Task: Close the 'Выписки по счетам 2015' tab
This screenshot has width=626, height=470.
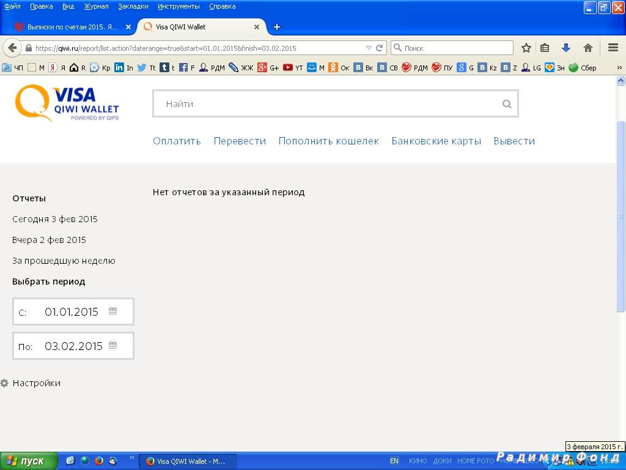Action: (128, 27)
